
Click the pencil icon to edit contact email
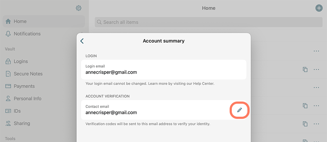click(240, 110)
